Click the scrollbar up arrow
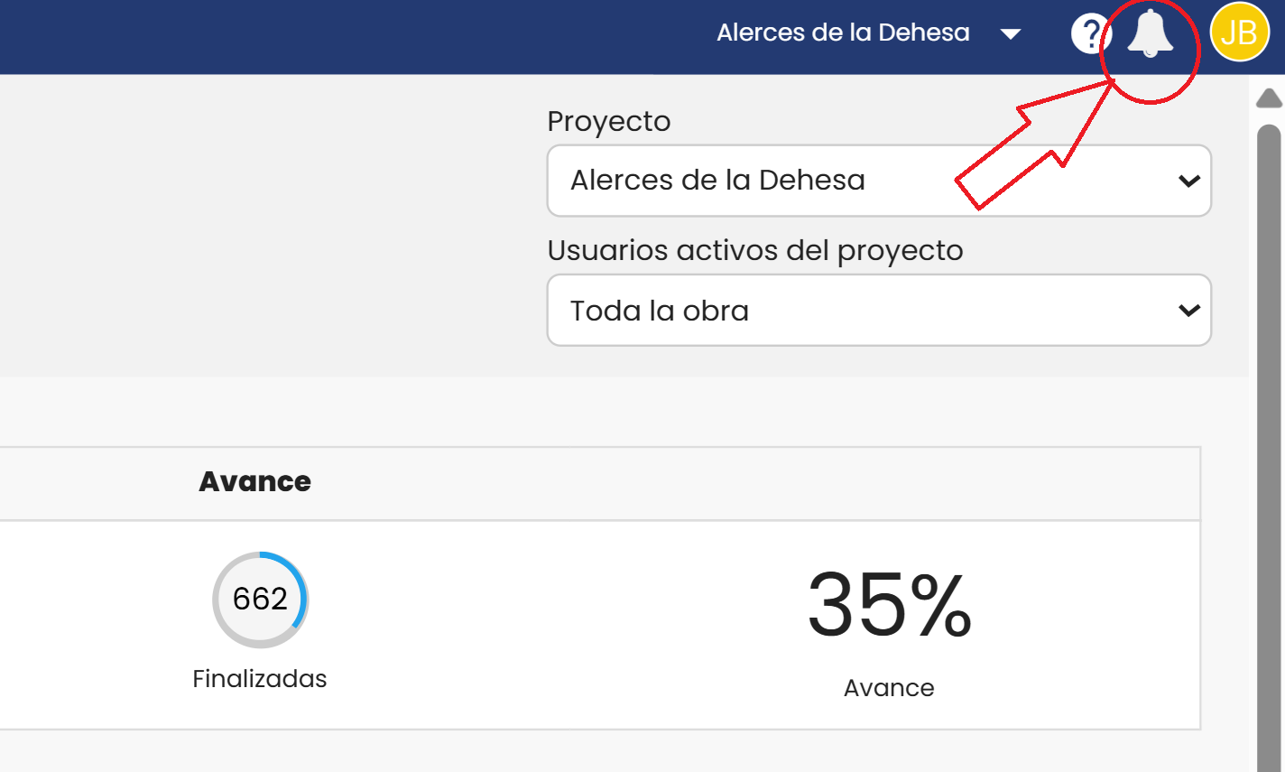This screenshot has height=772, width=1285. pyautogui.click(x=1270, y=98)
